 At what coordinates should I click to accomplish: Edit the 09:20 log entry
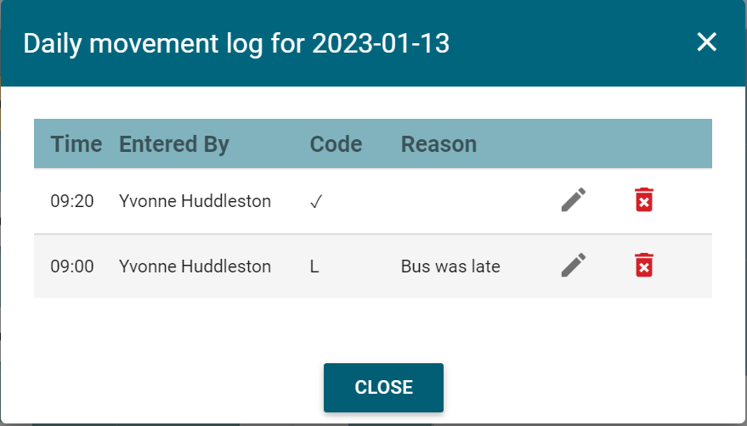click(574, 200)
